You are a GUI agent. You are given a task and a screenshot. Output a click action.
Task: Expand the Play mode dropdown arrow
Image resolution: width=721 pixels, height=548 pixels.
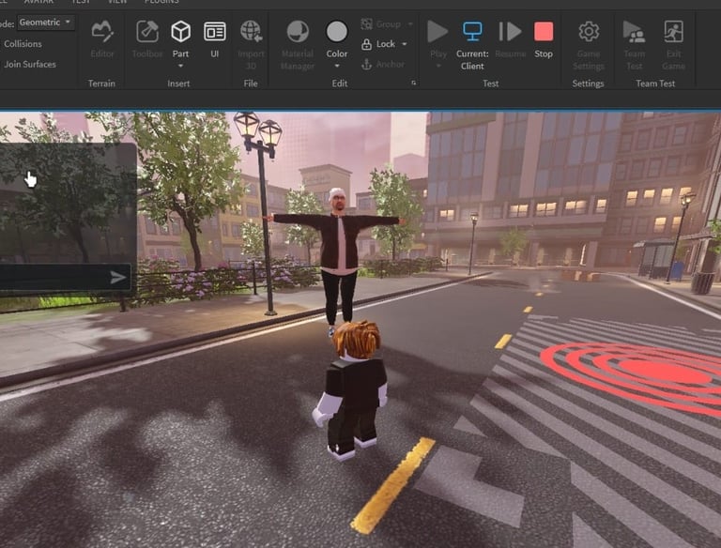coord(438,67)
